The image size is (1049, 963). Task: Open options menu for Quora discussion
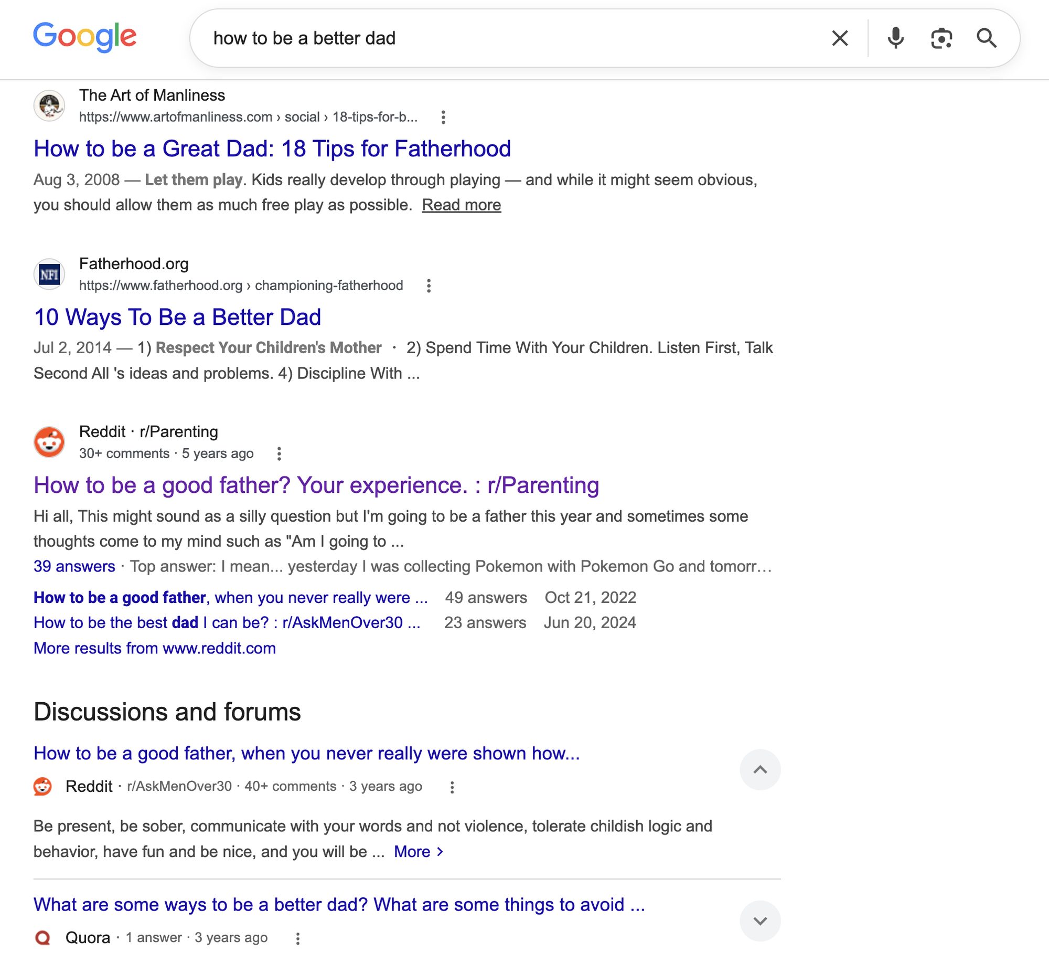pos(297,939)
